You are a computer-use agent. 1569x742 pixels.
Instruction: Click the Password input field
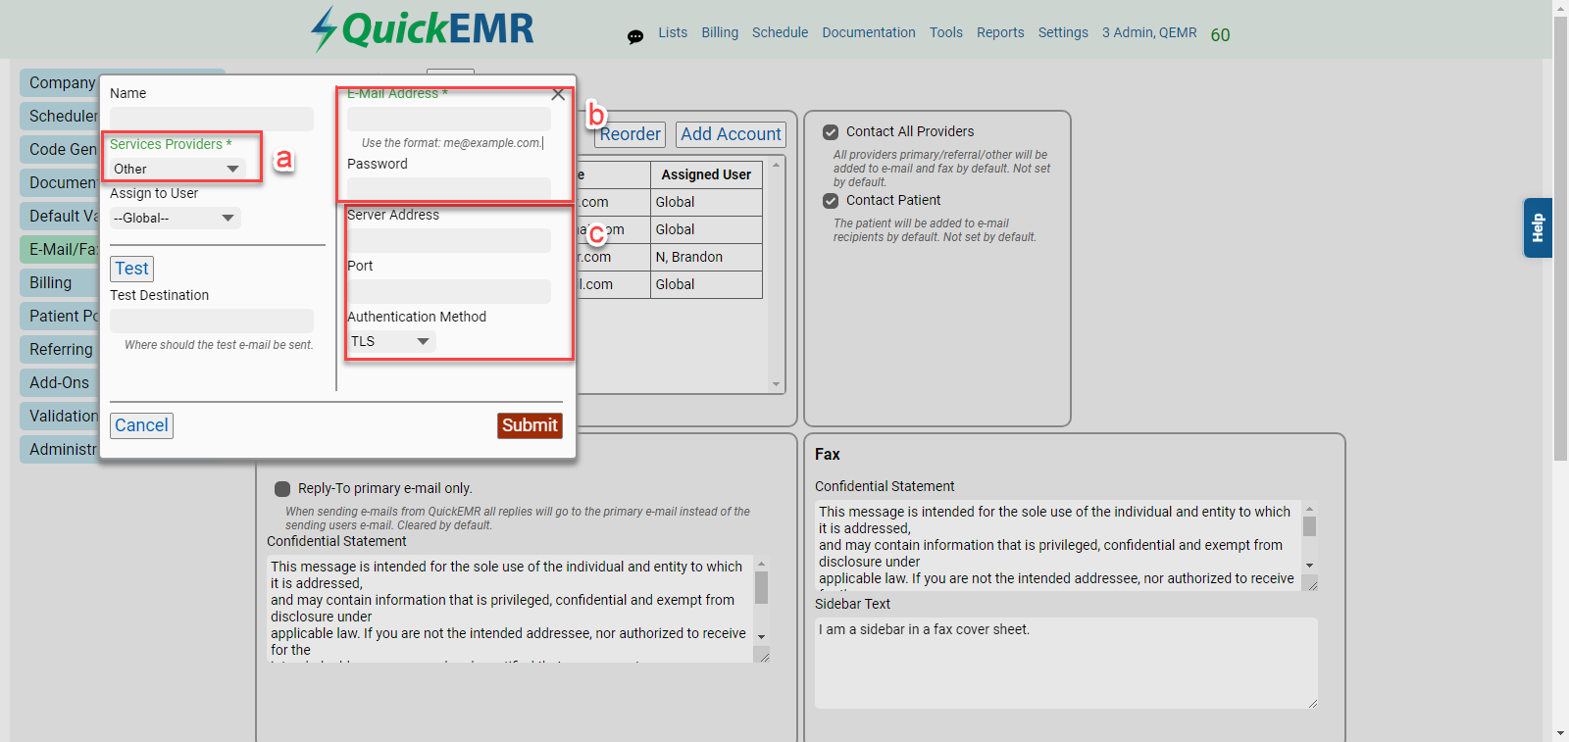point(449,189)
